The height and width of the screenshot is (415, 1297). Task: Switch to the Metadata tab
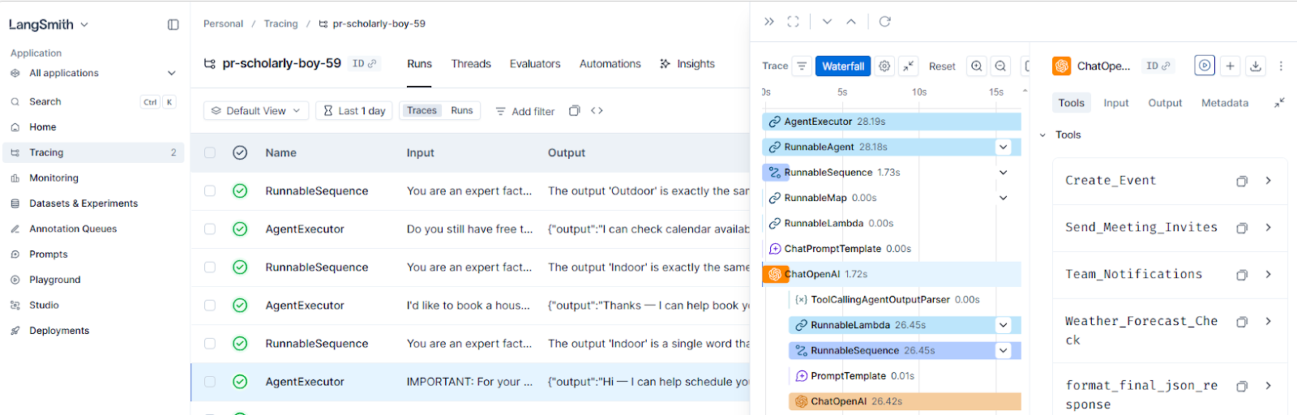point(1225,103)
